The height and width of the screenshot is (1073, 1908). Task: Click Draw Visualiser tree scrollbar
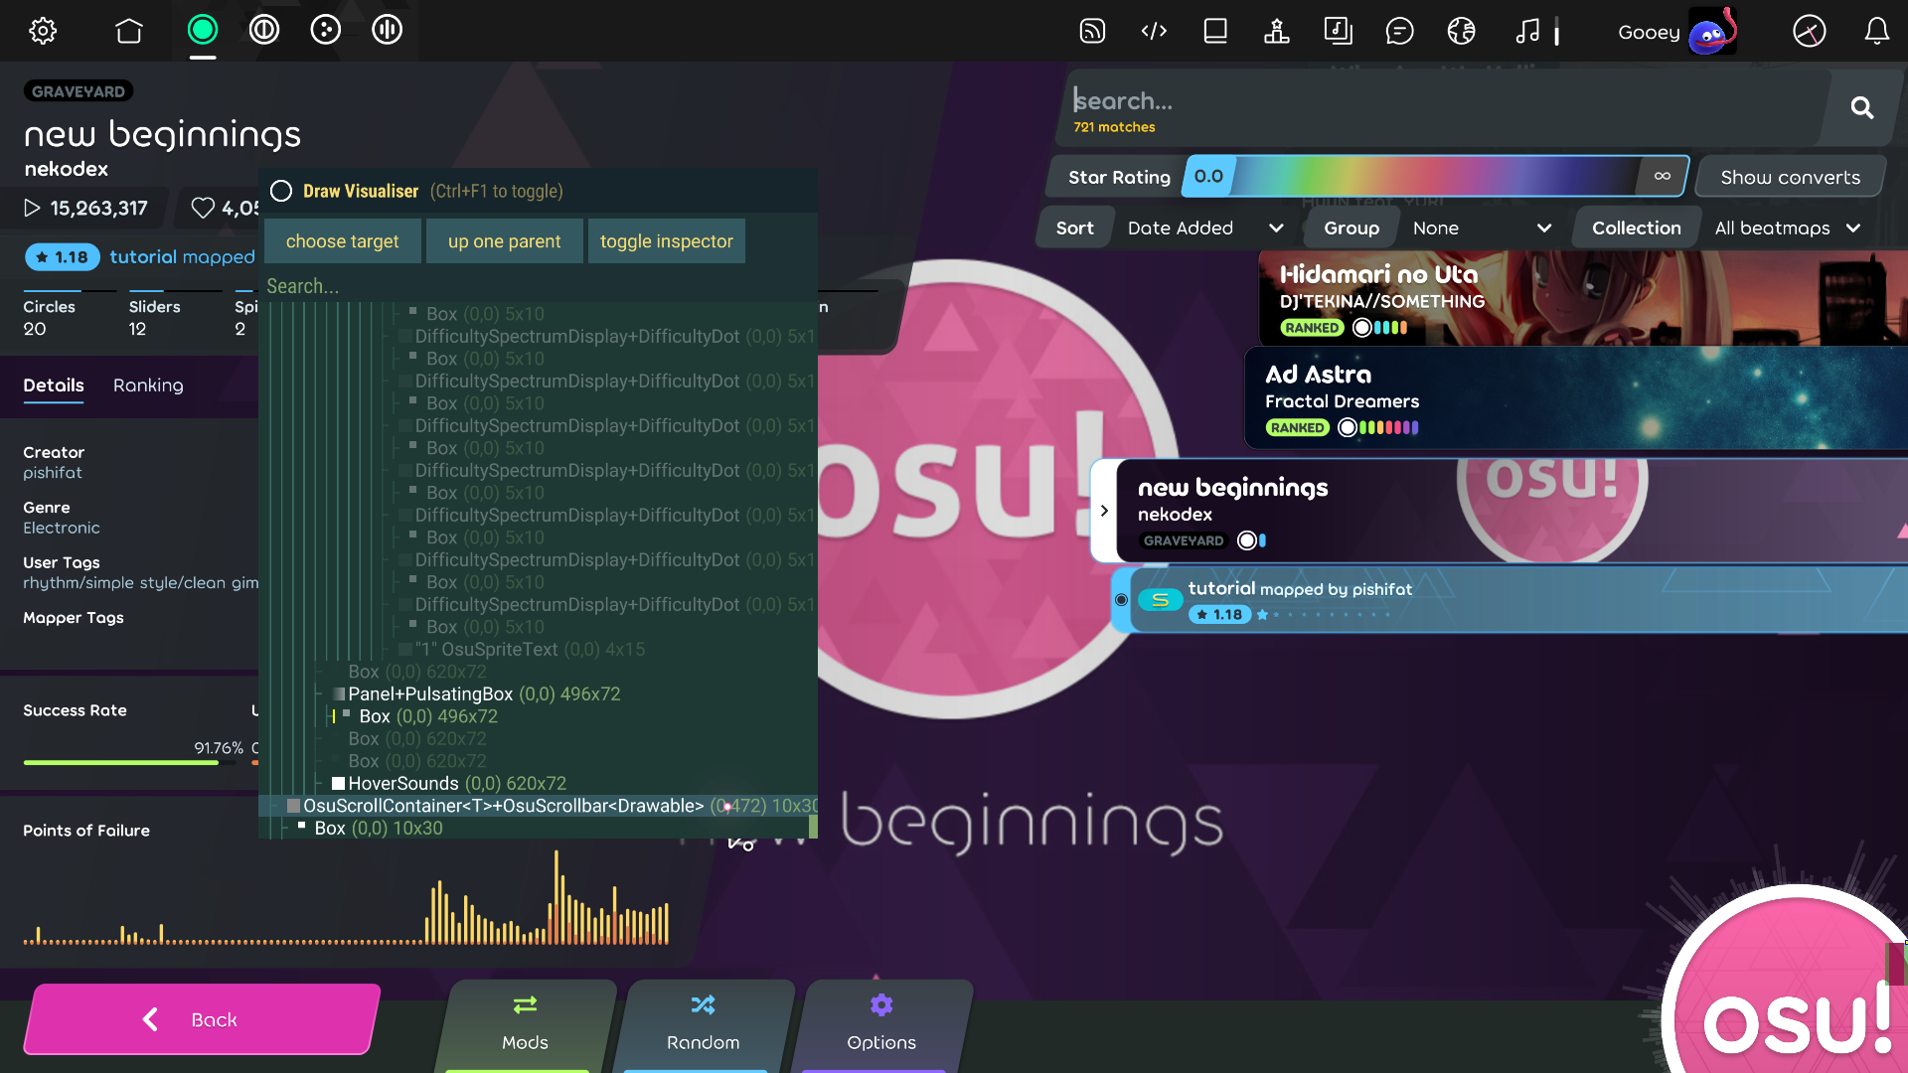pos(814,827)
